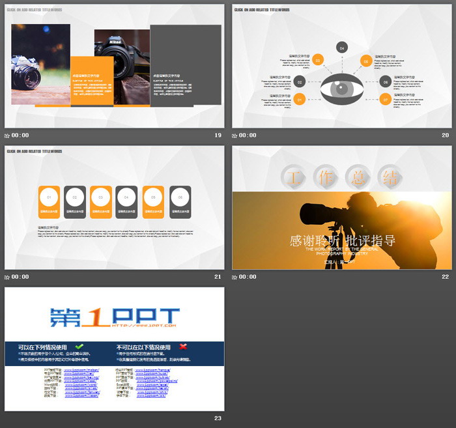Select slide 21 with six numbered cards

tap(114, 207)
